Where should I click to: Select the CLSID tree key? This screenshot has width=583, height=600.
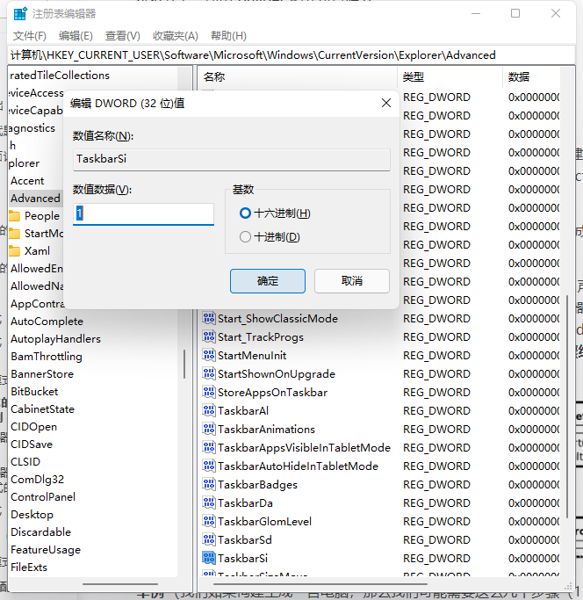coord(25,462)
